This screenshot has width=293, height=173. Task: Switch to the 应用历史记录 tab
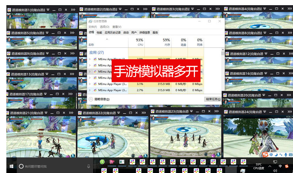pyautogui.click(x=113, y=33)
